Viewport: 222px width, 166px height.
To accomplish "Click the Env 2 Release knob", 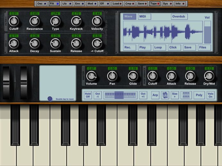I will 76,43.
